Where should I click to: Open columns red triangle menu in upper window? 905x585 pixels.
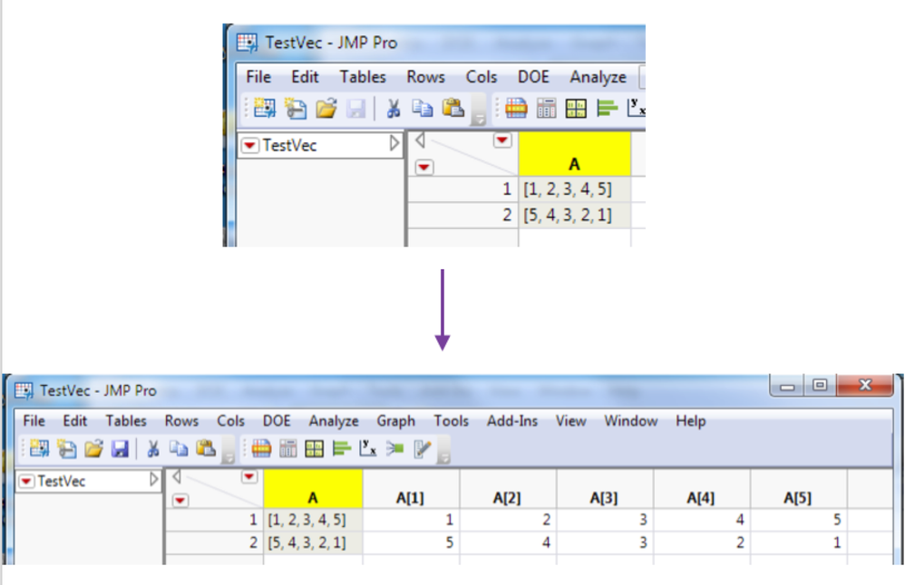[x=502, y=140]
